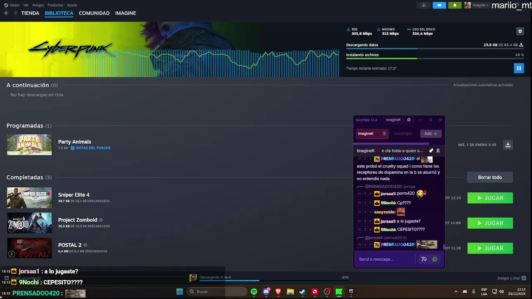Switch to the TIENDA tab
The width and height of the screenshot is (532, 299).
click(x=30, y=13)
